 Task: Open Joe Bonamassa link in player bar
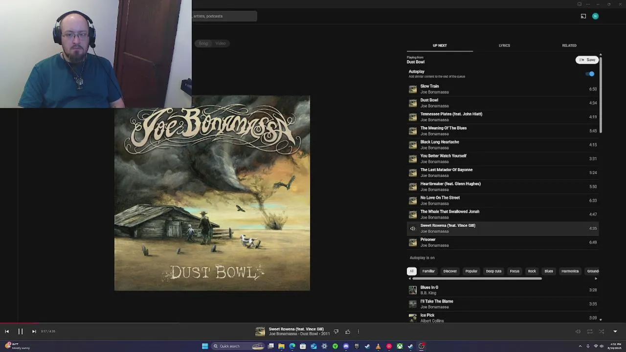click(x=283, y=334)
